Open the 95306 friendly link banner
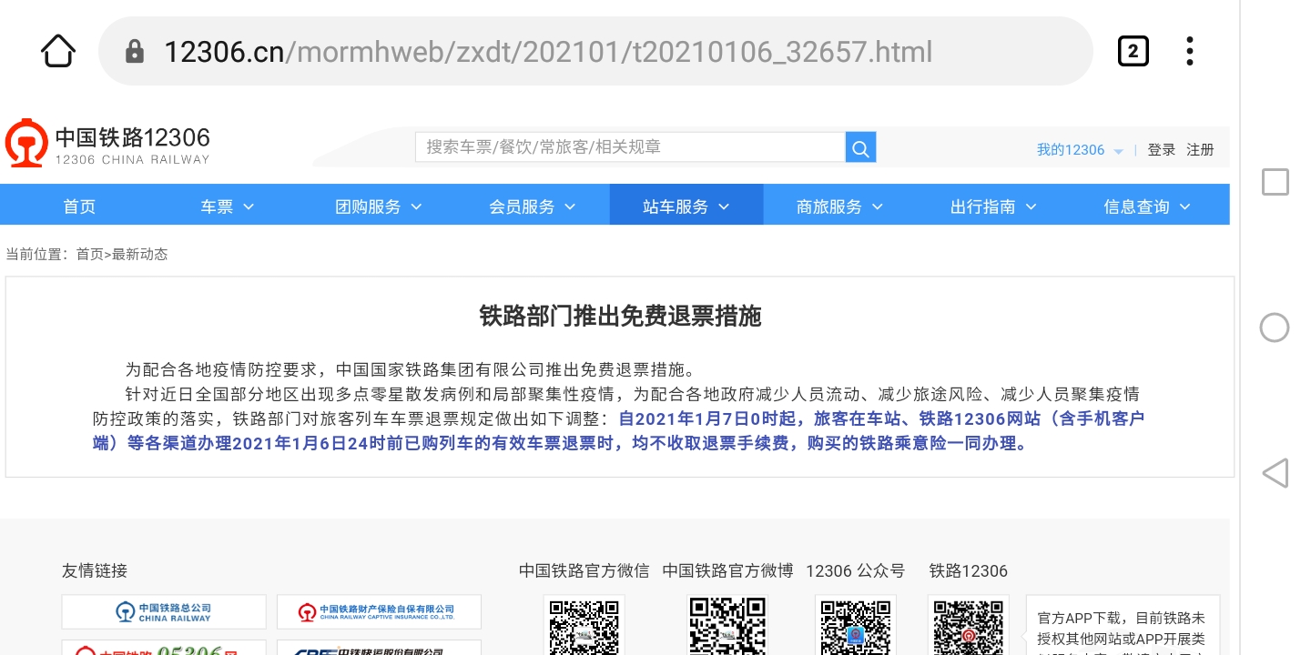This screenshot has width=1311, height=655. click(x=164, y=648)
